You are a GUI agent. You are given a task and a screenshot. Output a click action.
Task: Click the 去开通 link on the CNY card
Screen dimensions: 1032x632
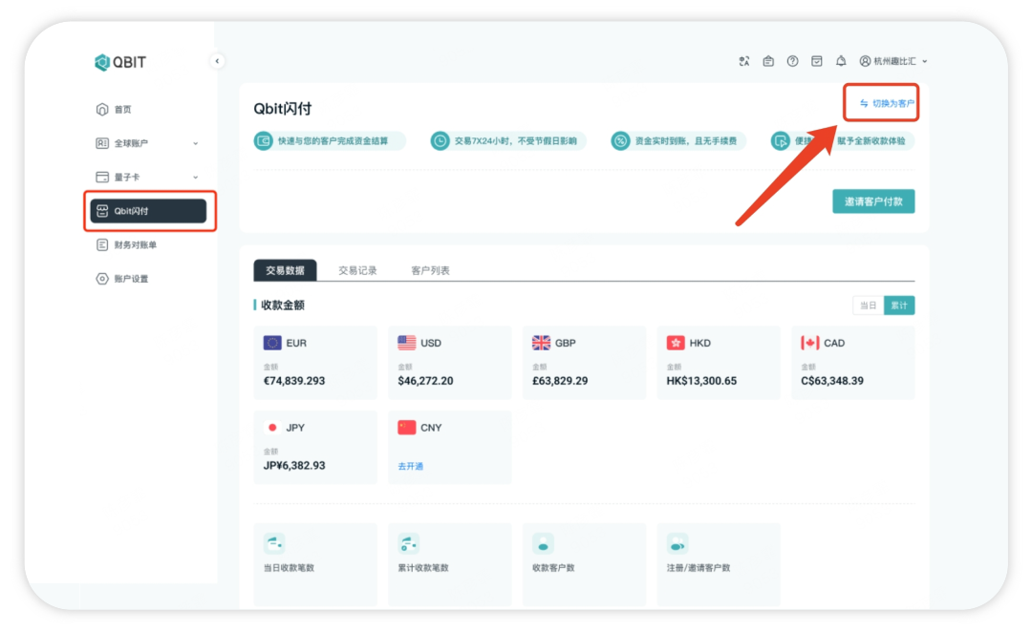pyautogui.click(x=411, y=466)
